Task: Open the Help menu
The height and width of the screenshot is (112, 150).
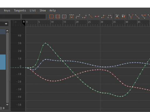Action: point(52,11)
